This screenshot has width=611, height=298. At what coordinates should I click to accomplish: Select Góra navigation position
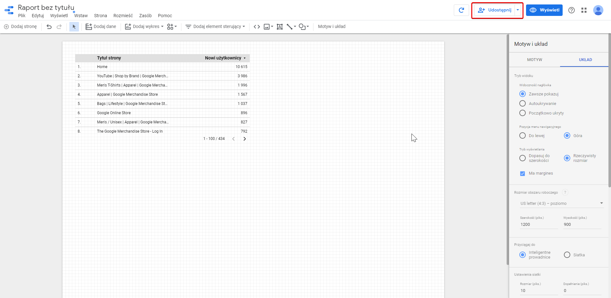(x=567, y=136)
